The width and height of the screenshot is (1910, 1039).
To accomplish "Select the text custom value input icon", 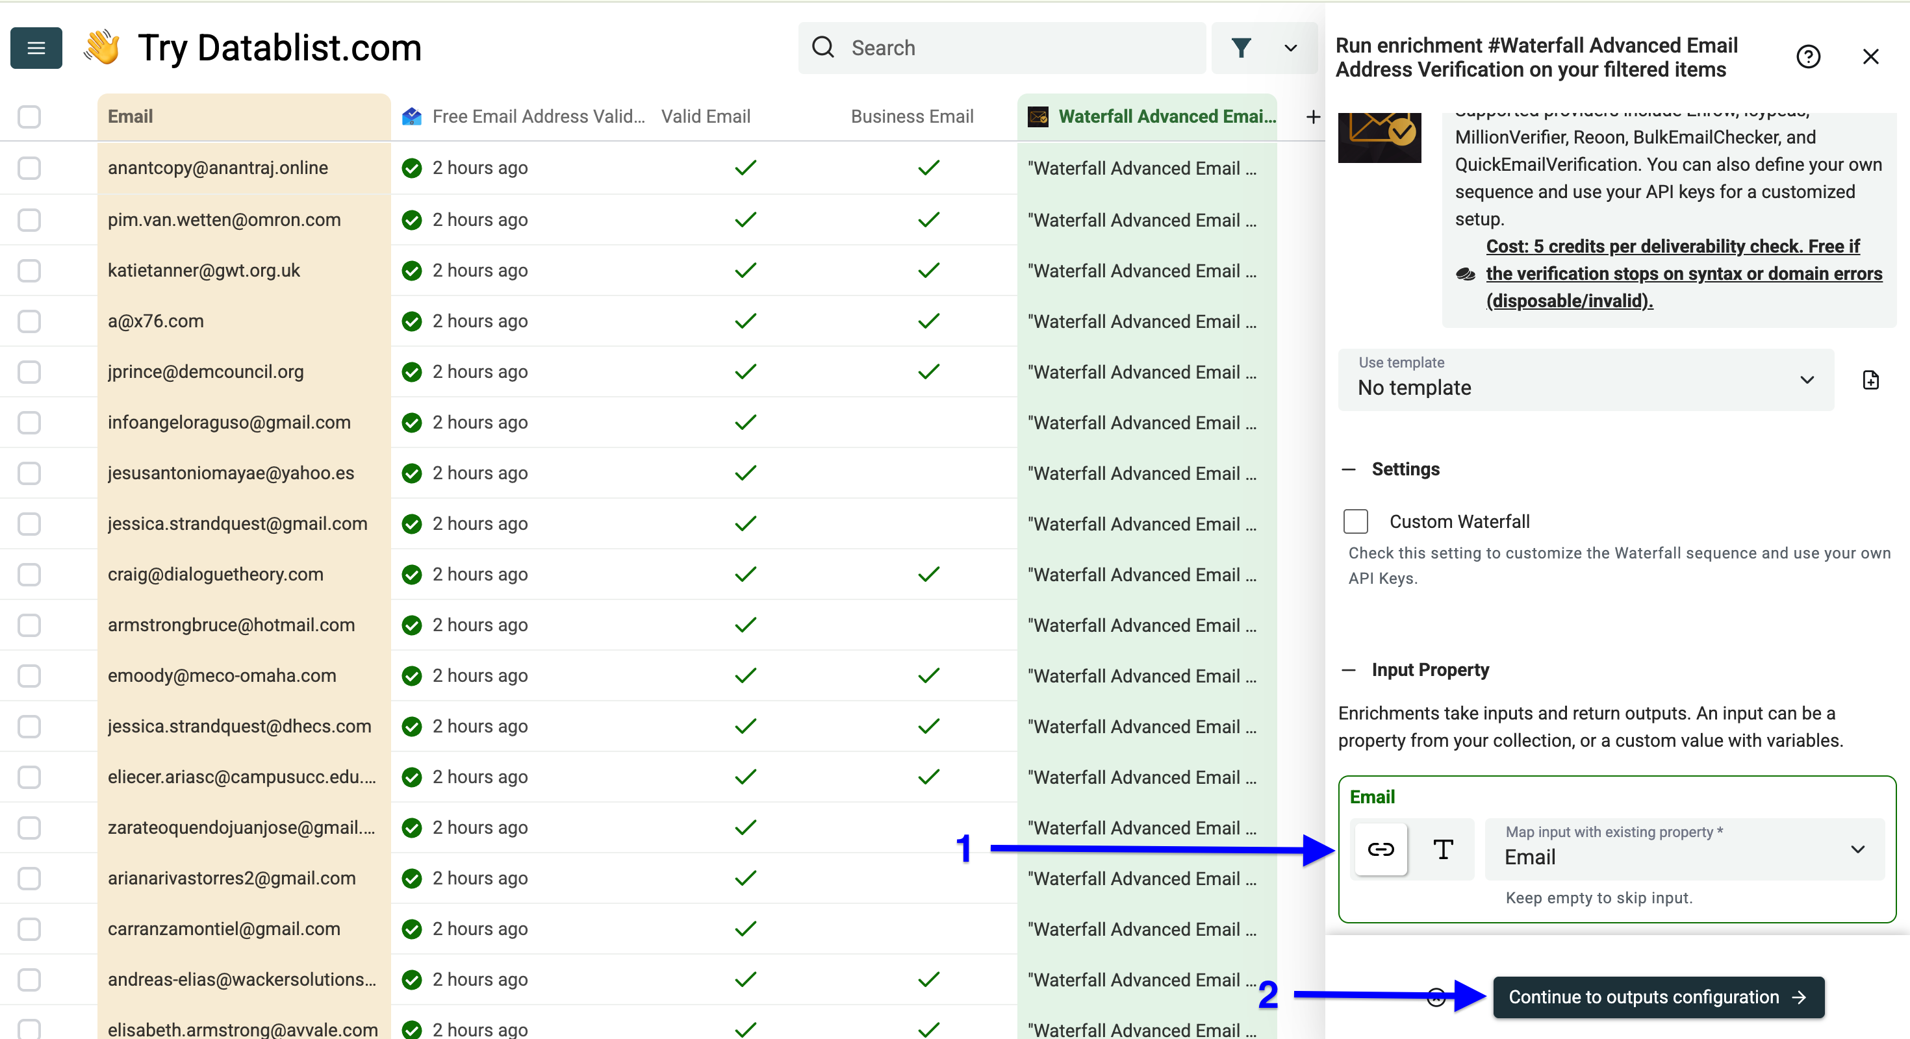I will click(x=1442, y=849).
